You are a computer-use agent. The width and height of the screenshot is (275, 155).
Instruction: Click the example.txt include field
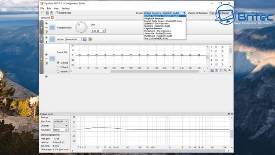[73, 39]
